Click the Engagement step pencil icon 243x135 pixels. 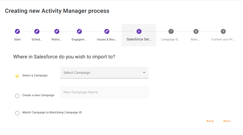79,31
